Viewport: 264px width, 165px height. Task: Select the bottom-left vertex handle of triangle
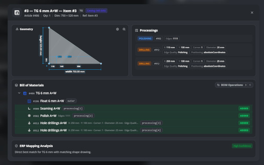[x=49, y=64]
